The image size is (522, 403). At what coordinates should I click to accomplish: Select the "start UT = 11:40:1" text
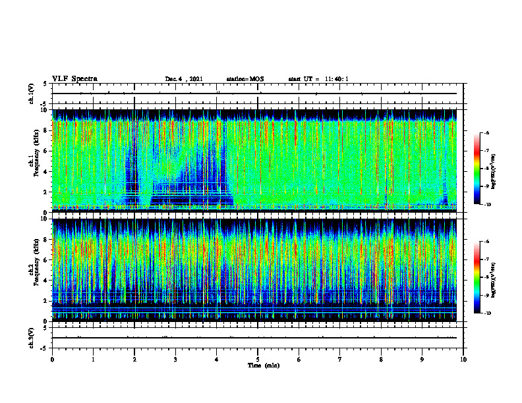click(318, 79)
